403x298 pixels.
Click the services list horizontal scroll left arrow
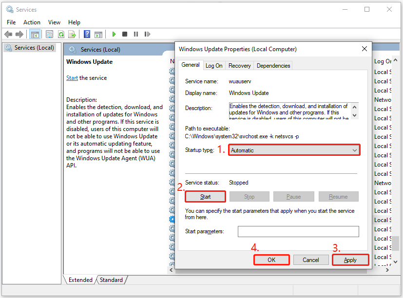pyautogui.click(x=171, y=270)
